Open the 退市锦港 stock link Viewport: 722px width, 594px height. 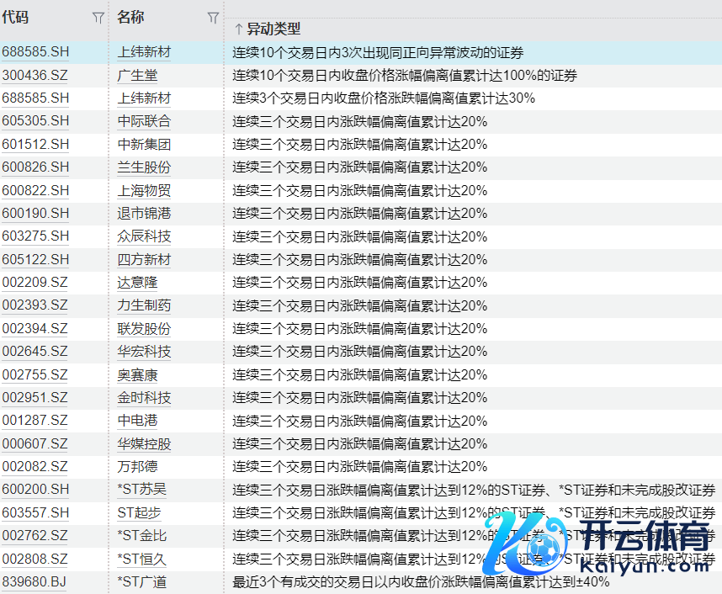click(144, 214)
